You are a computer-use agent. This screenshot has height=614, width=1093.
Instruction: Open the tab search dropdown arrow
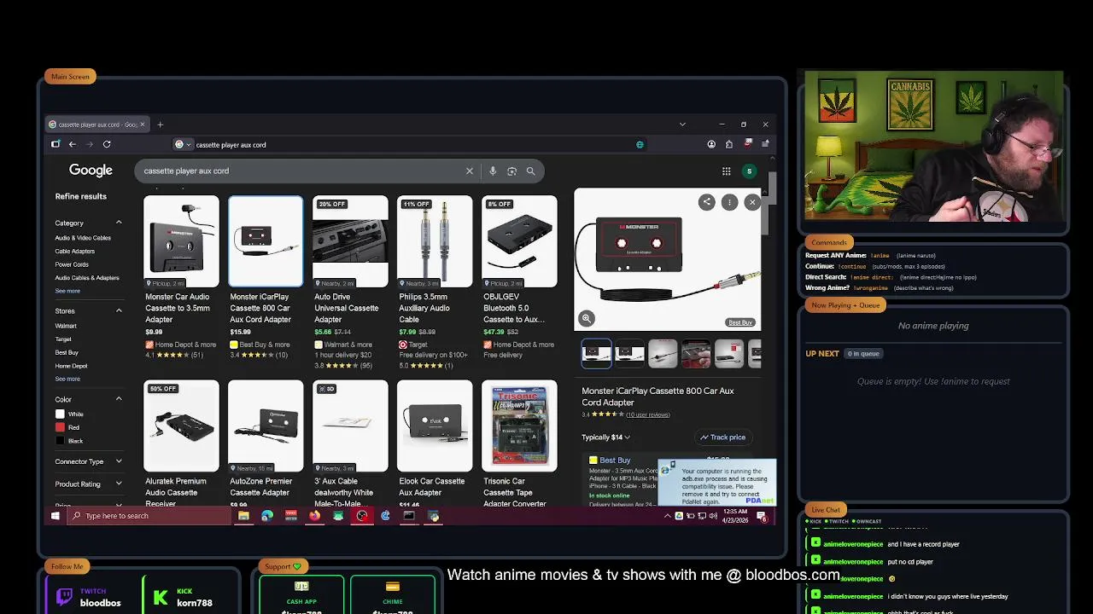pos(682,125)
